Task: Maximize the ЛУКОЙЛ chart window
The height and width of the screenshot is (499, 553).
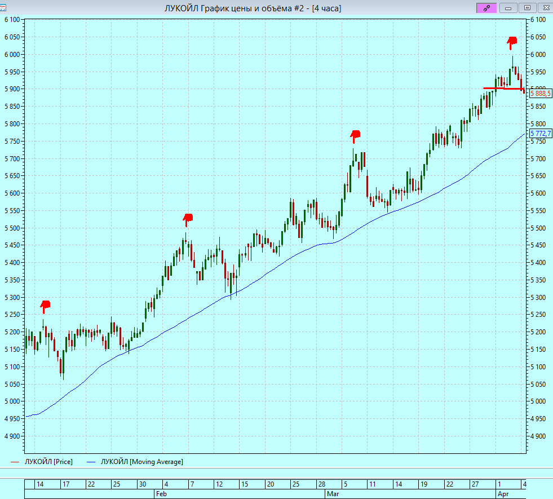Action: (527, 8)
